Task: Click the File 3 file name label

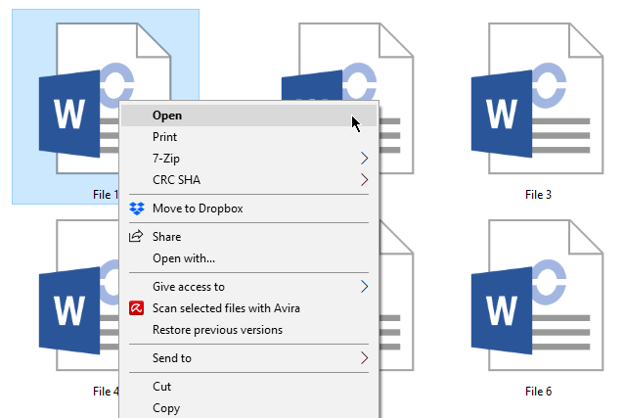Action: click(x=538, y=195)
